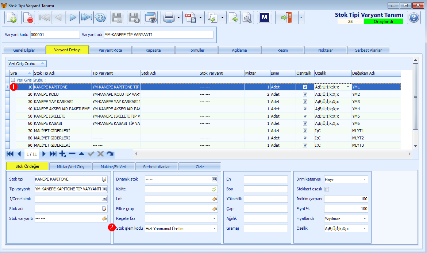
Task: Click the Veri Giriş Grubu grouping button
Action: click(x=27, y=64)
